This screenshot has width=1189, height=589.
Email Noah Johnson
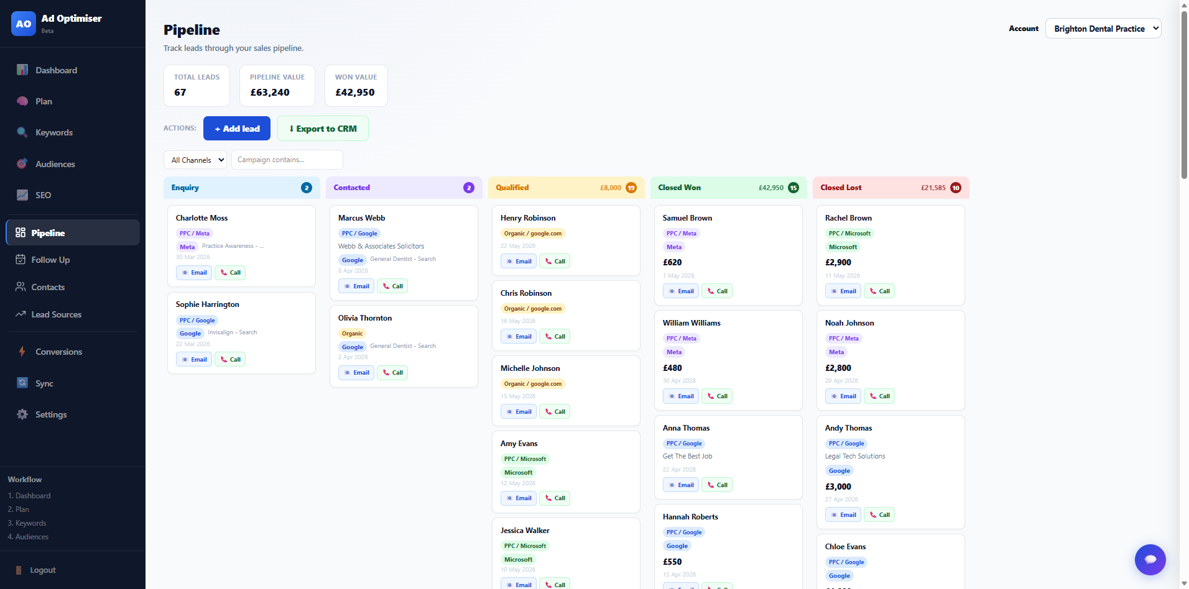click(x=843, y=396)
